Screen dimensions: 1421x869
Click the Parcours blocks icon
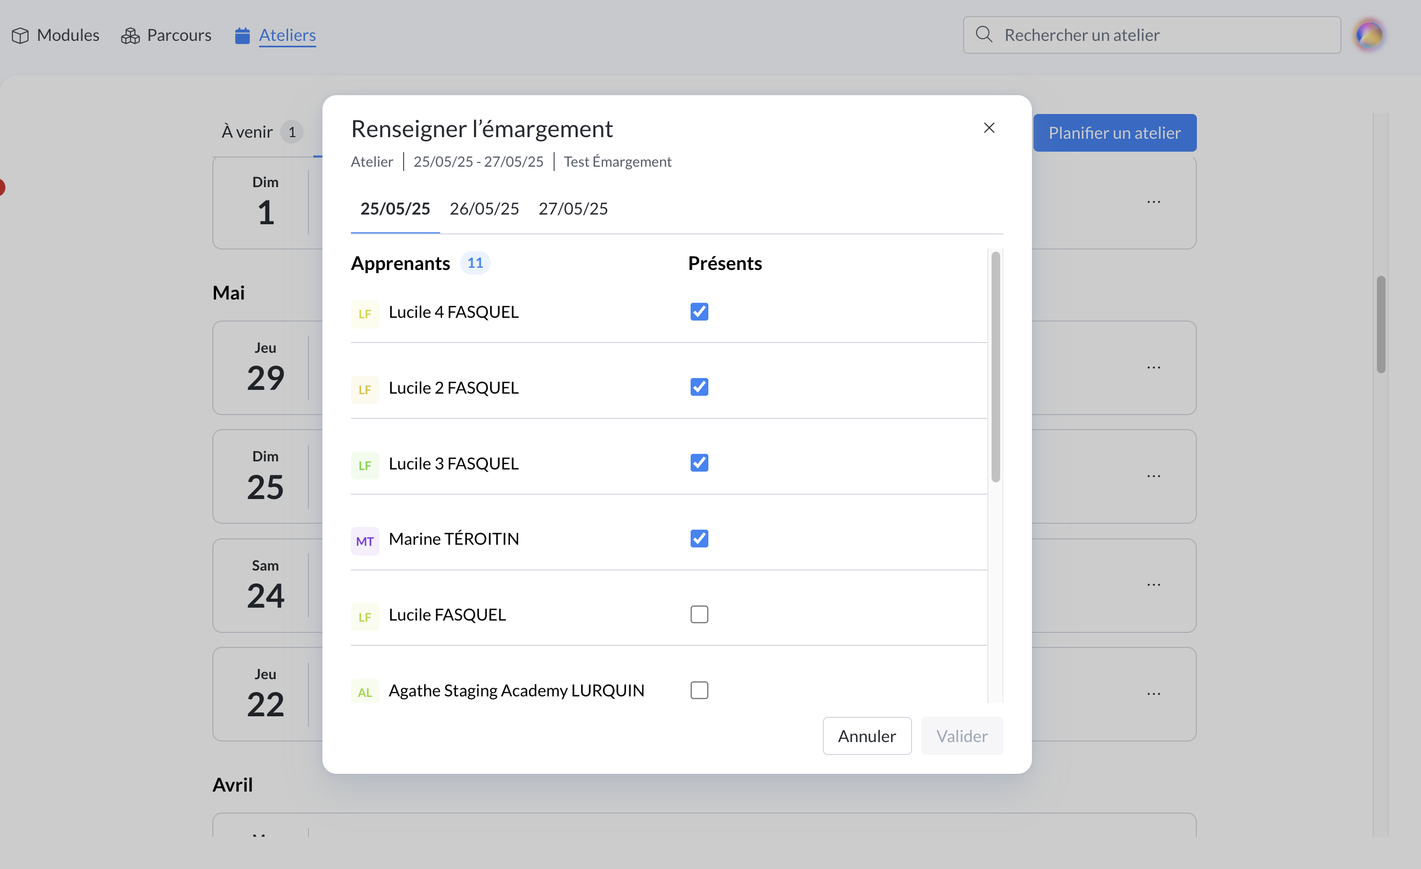[131, 36]
